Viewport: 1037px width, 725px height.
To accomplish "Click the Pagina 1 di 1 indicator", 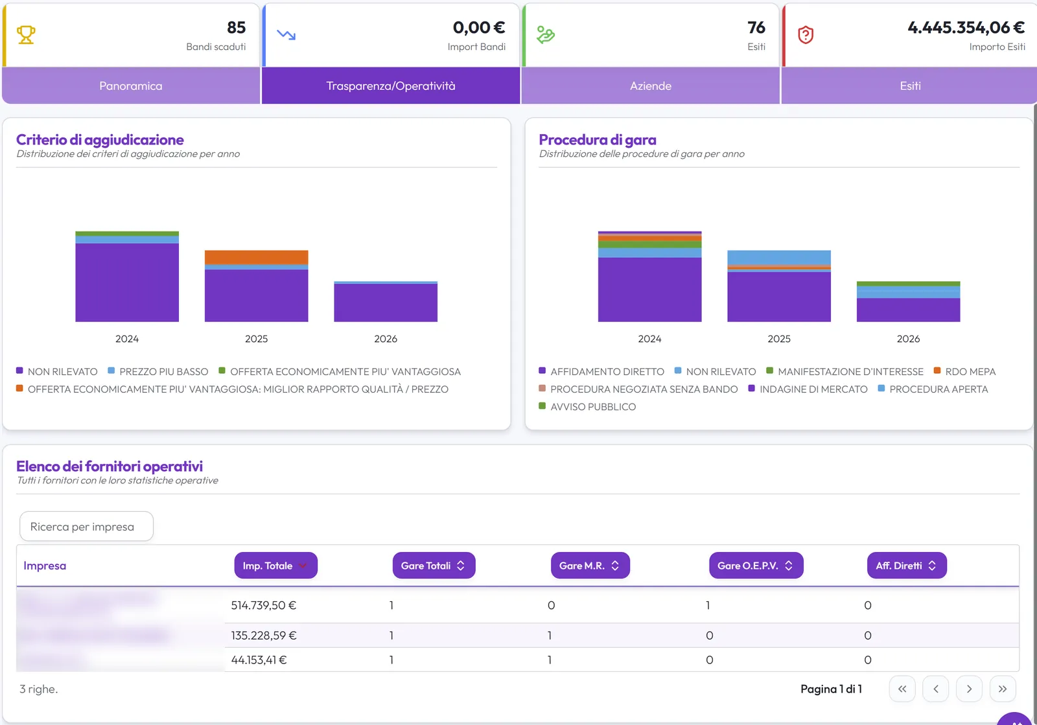I will click(x=831, y=689).
